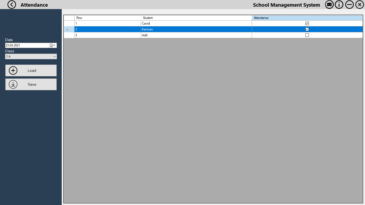Toggle Kamran's attendance checkbox off

[307, 29]
